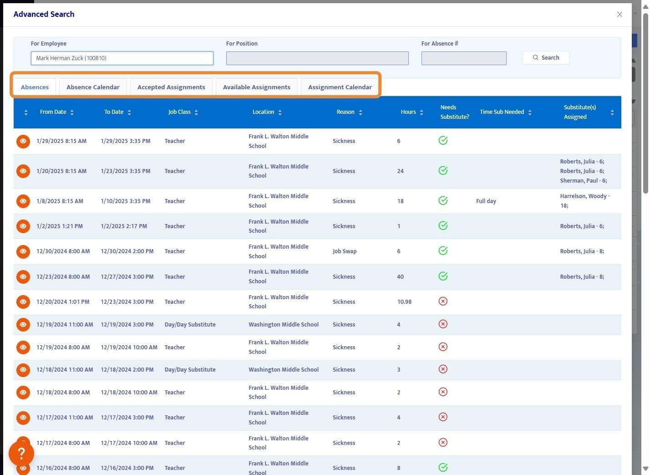
Task: Sort by Location column arrows
Action: [x=279, y=112]
